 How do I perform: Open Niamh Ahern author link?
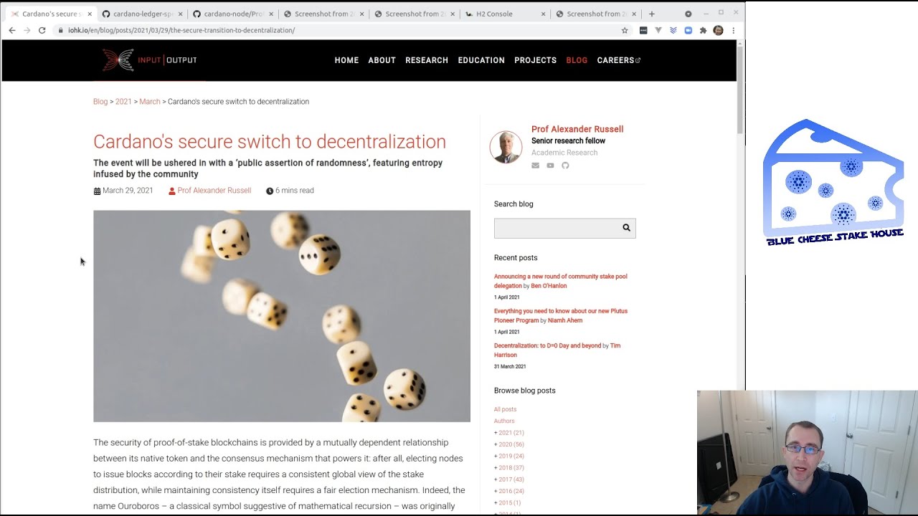click(565, 320)
